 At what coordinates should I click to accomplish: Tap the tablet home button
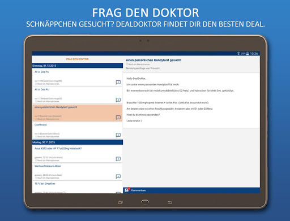(145, 202)
